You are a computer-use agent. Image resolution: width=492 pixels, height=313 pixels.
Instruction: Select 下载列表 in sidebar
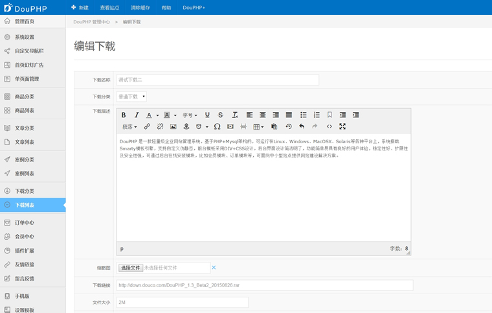(x=32, y=205)
